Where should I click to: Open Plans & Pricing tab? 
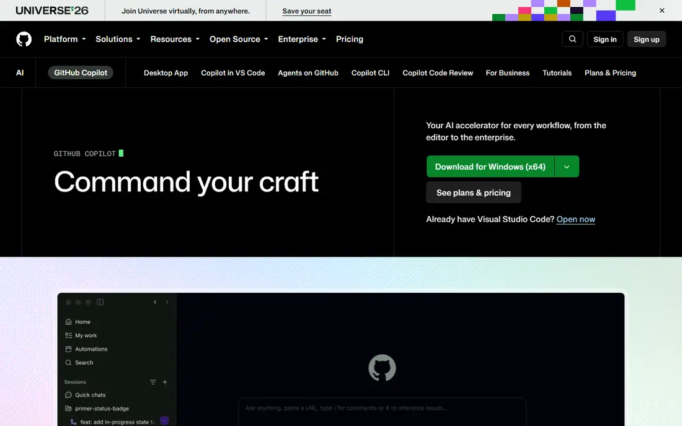pos(610,73)
